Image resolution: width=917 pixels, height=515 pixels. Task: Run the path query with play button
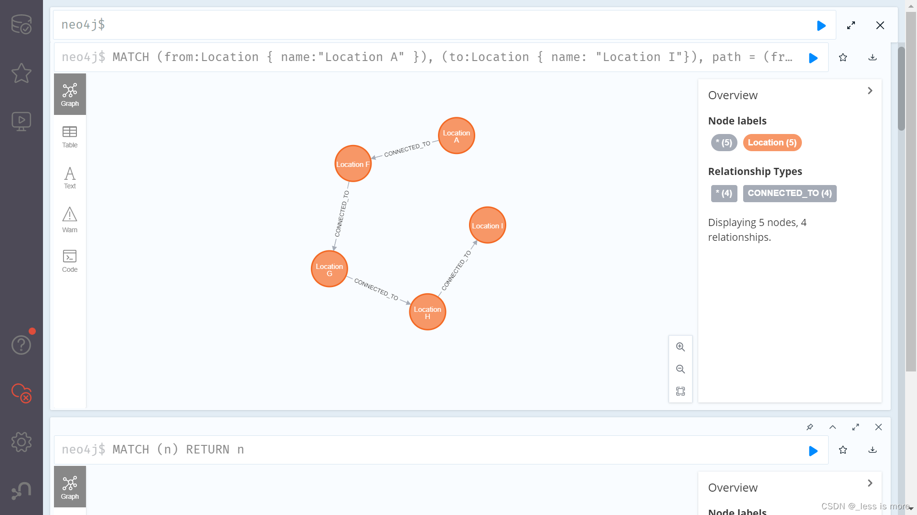tap(813, 58)
